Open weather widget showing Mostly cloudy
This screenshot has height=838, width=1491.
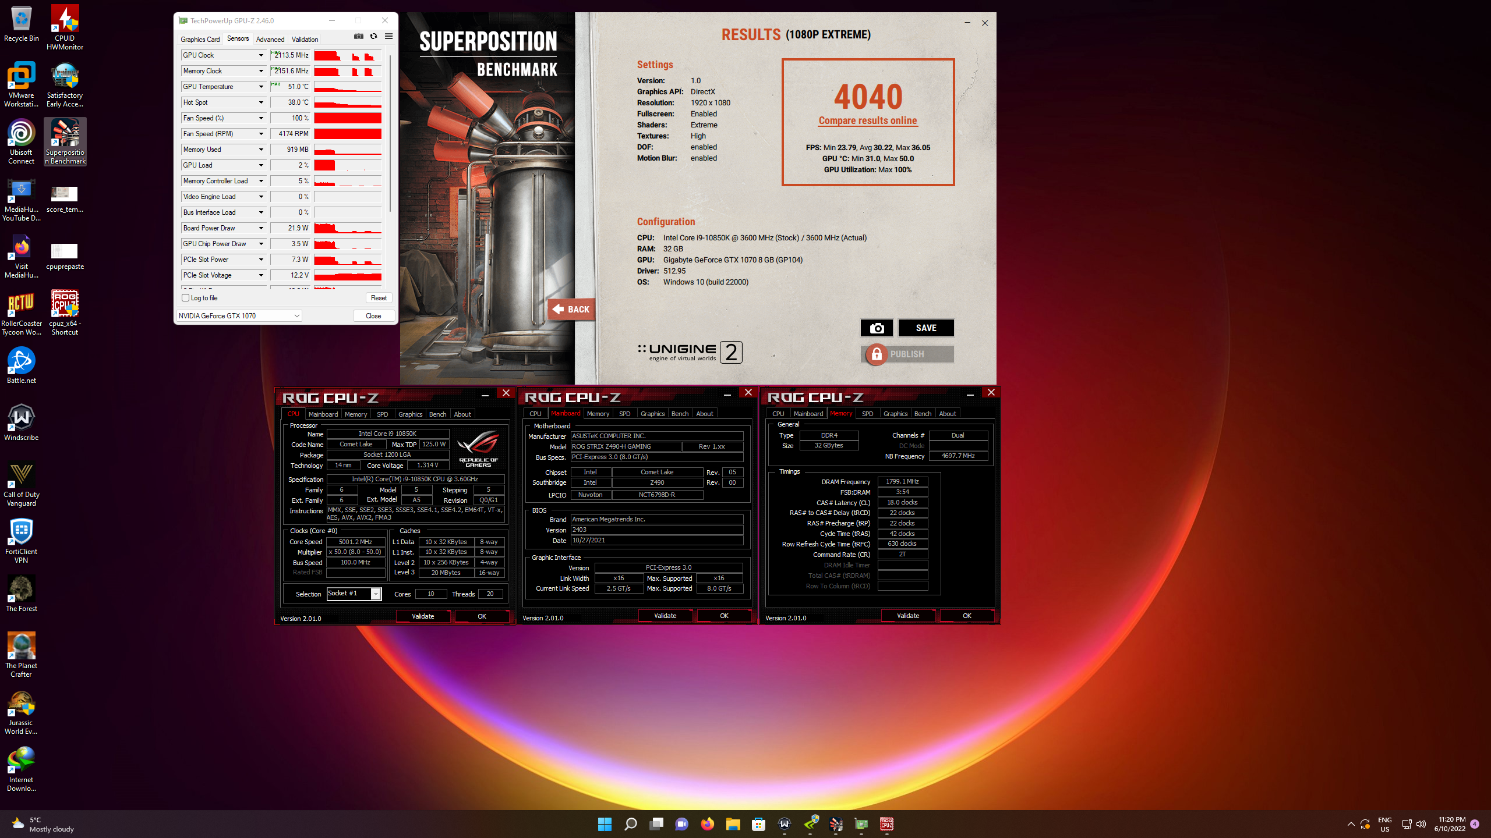click(x=42, y=824)
